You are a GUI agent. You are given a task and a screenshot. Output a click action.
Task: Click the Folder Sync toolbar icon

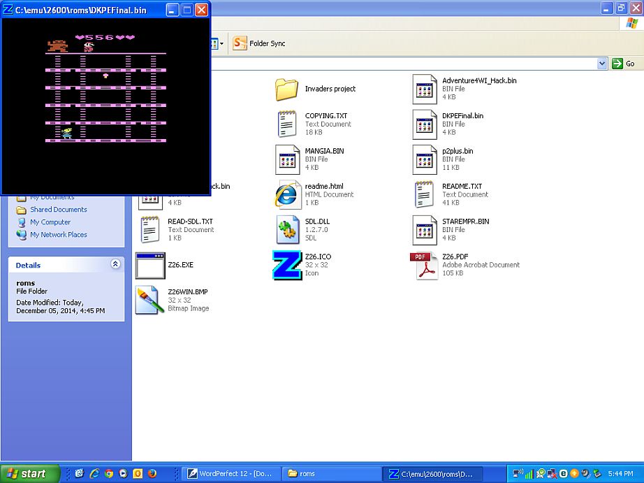[240, 43]
